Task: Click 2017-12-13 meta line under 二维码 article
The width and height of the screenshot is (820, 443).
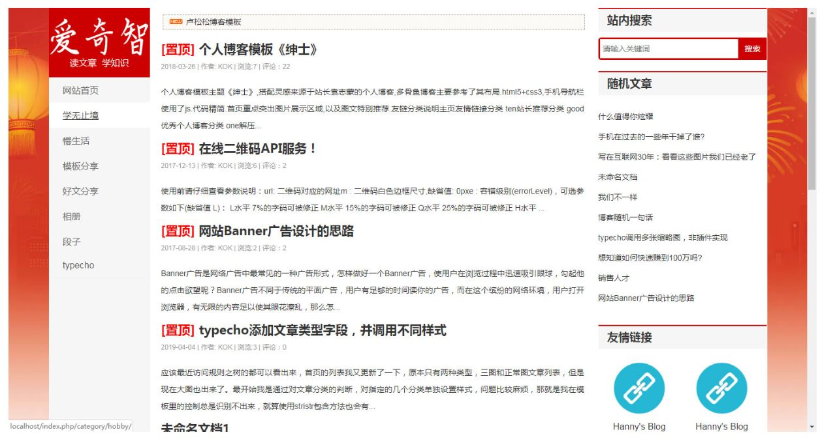Action: [223, 165]
